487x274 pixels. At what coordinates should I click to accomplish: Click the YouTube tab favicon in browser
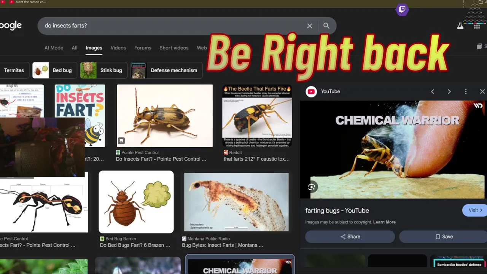point(11,2)
